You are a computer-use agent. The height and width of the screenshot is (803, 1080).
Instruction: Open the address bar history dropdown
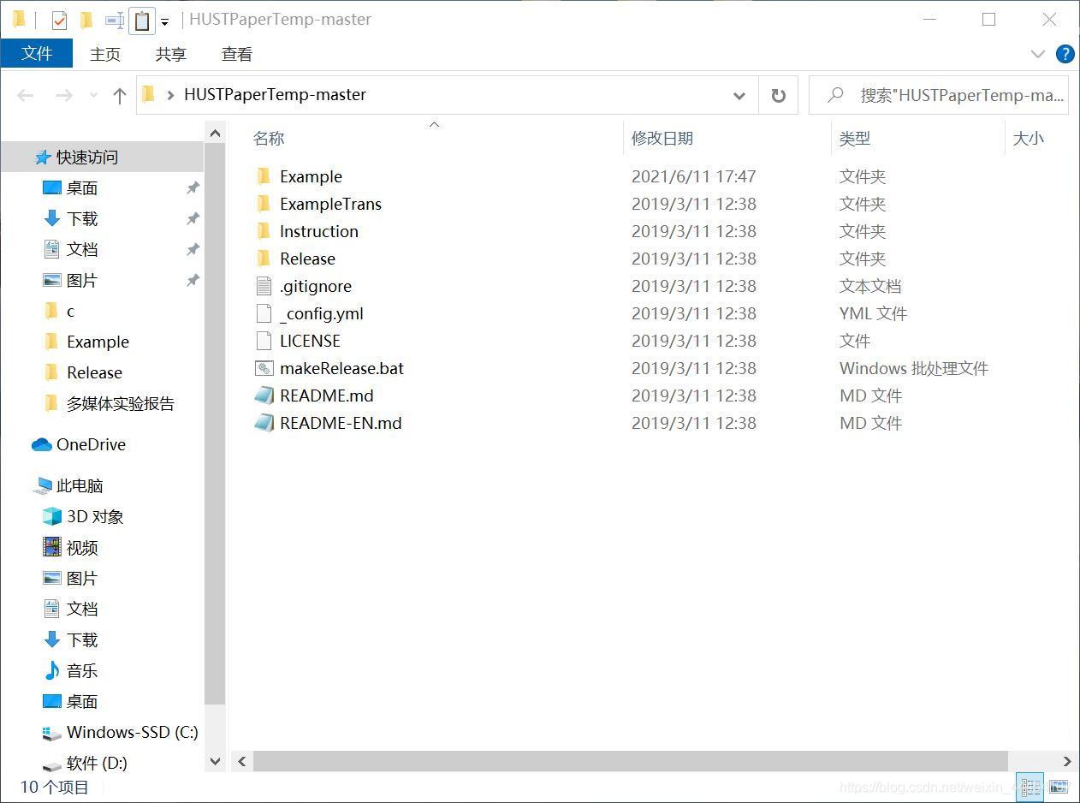tap(739, 96)
